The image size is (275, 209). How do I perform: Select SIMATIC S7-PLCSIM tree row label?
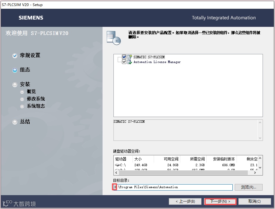tap(149, 57)
